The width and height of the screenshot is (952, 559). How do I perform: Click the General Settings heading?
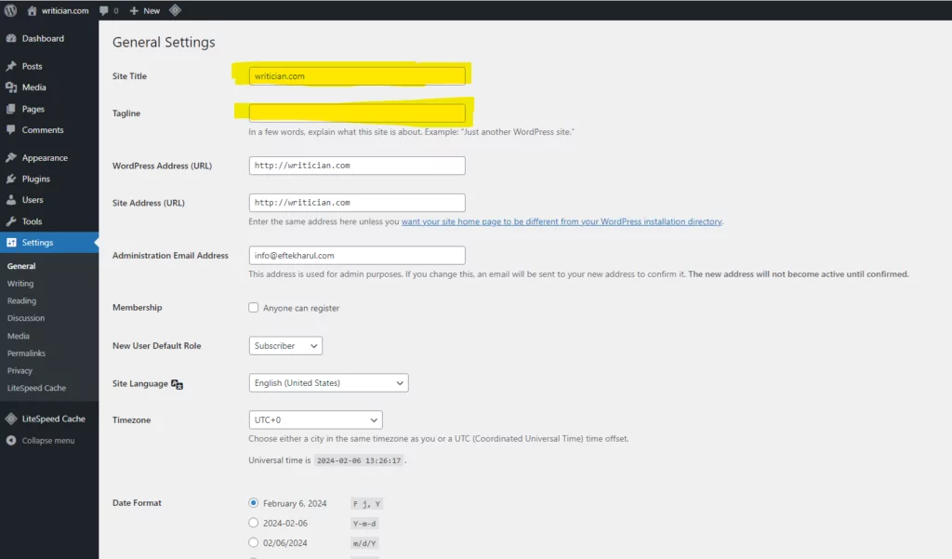[164, 42]
